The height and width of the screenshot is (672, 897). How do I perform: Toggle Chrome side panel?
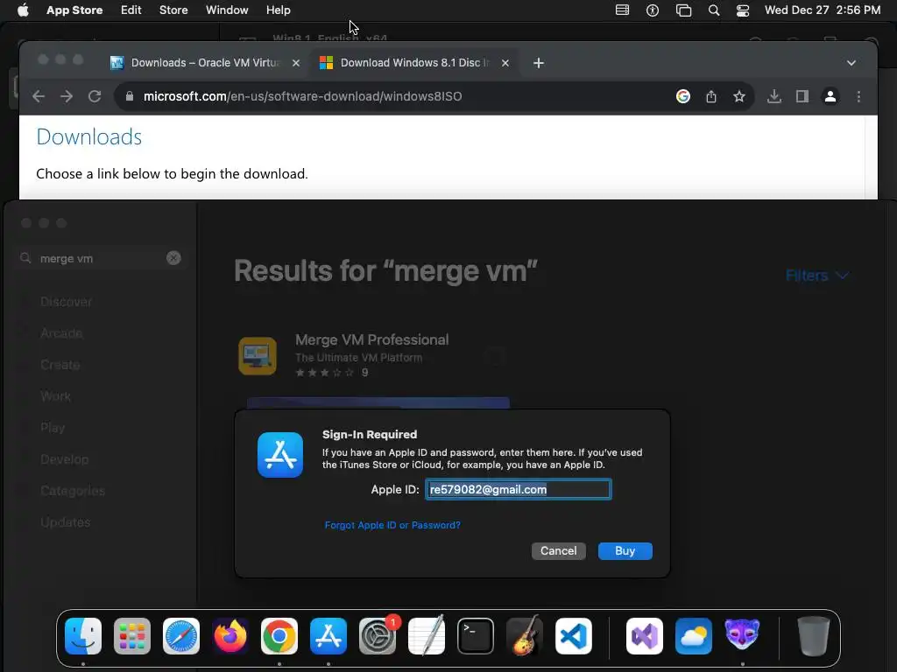[x=802, y=96]
